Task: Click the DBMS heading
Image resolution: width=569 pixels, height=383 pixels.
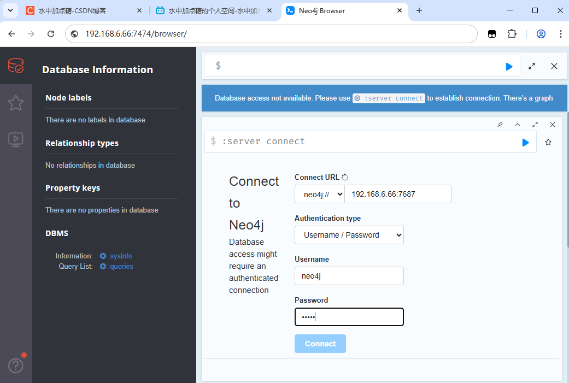Action: pyautogui.click(x=57, y=233)
